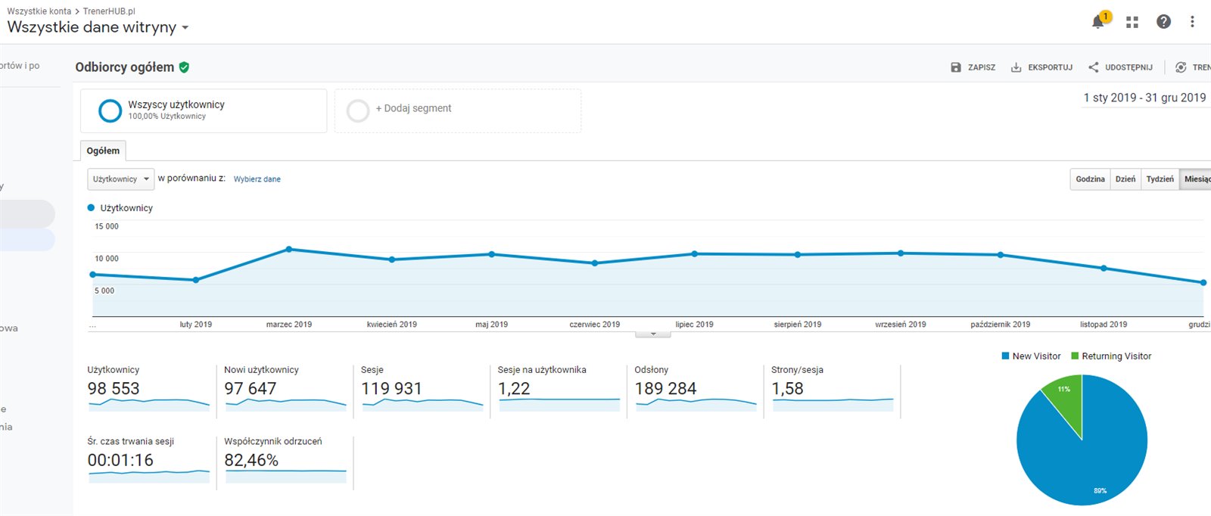Click the Eksportuj download icon
The image size is (1211, 516).
(x=1016, y=67)
